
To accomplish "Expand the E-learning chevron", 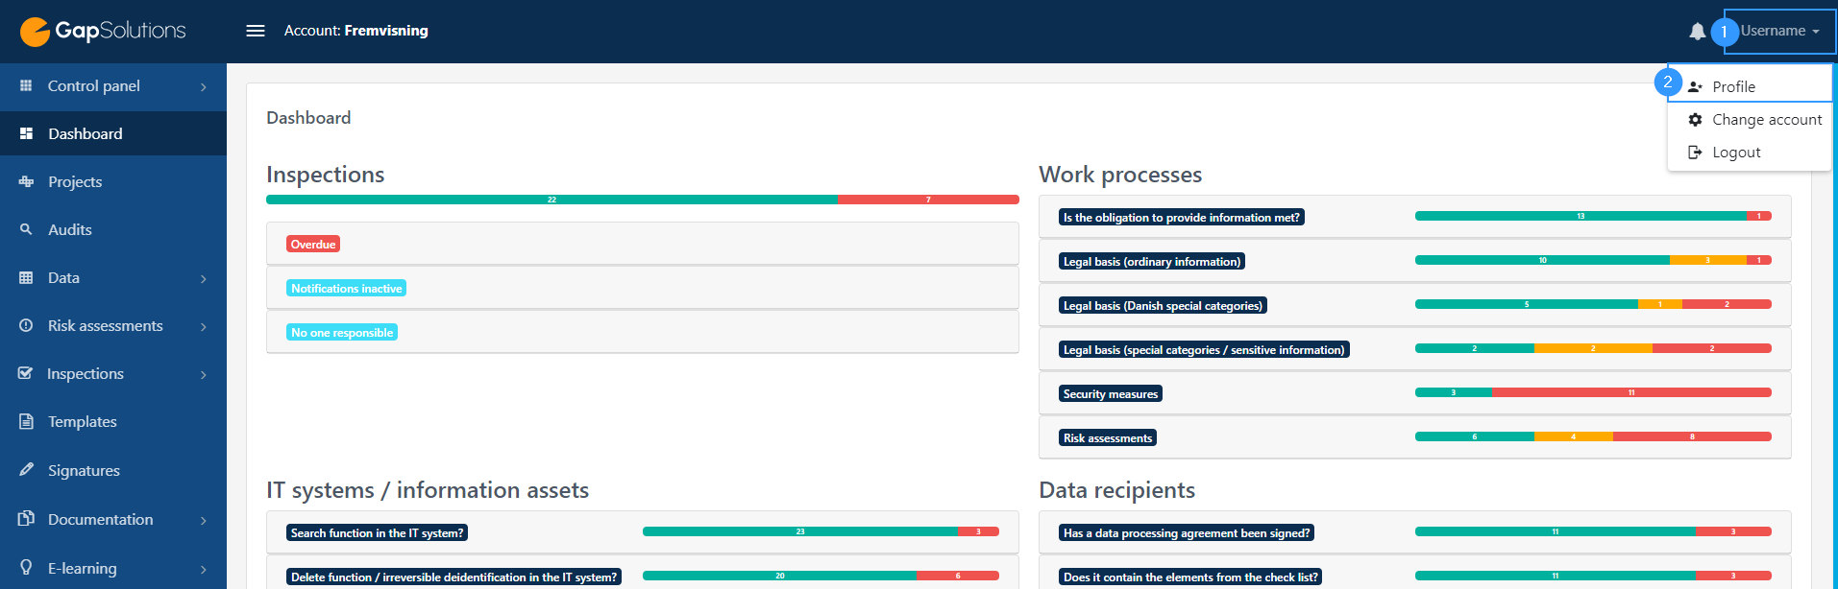I will tap(204, 570).
